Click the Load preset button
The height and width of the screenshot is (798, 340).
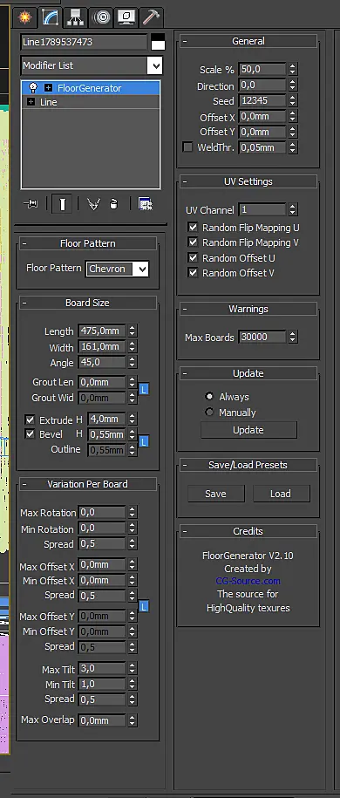point(281,494)
